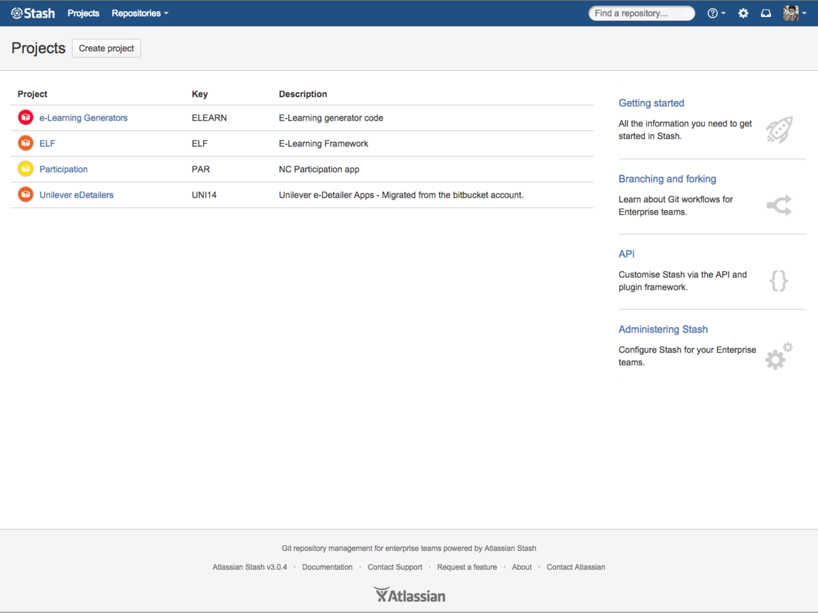This screenshot has height=613, width=818.
Task: Open the Unilever eDetailers project link
Action: (x=76, y=195)
